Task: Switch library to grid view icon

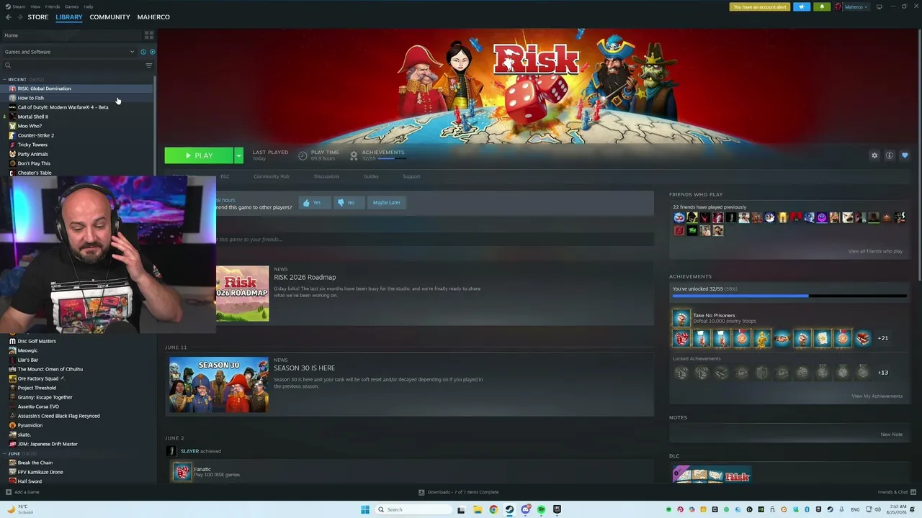Action: point(149,35)
